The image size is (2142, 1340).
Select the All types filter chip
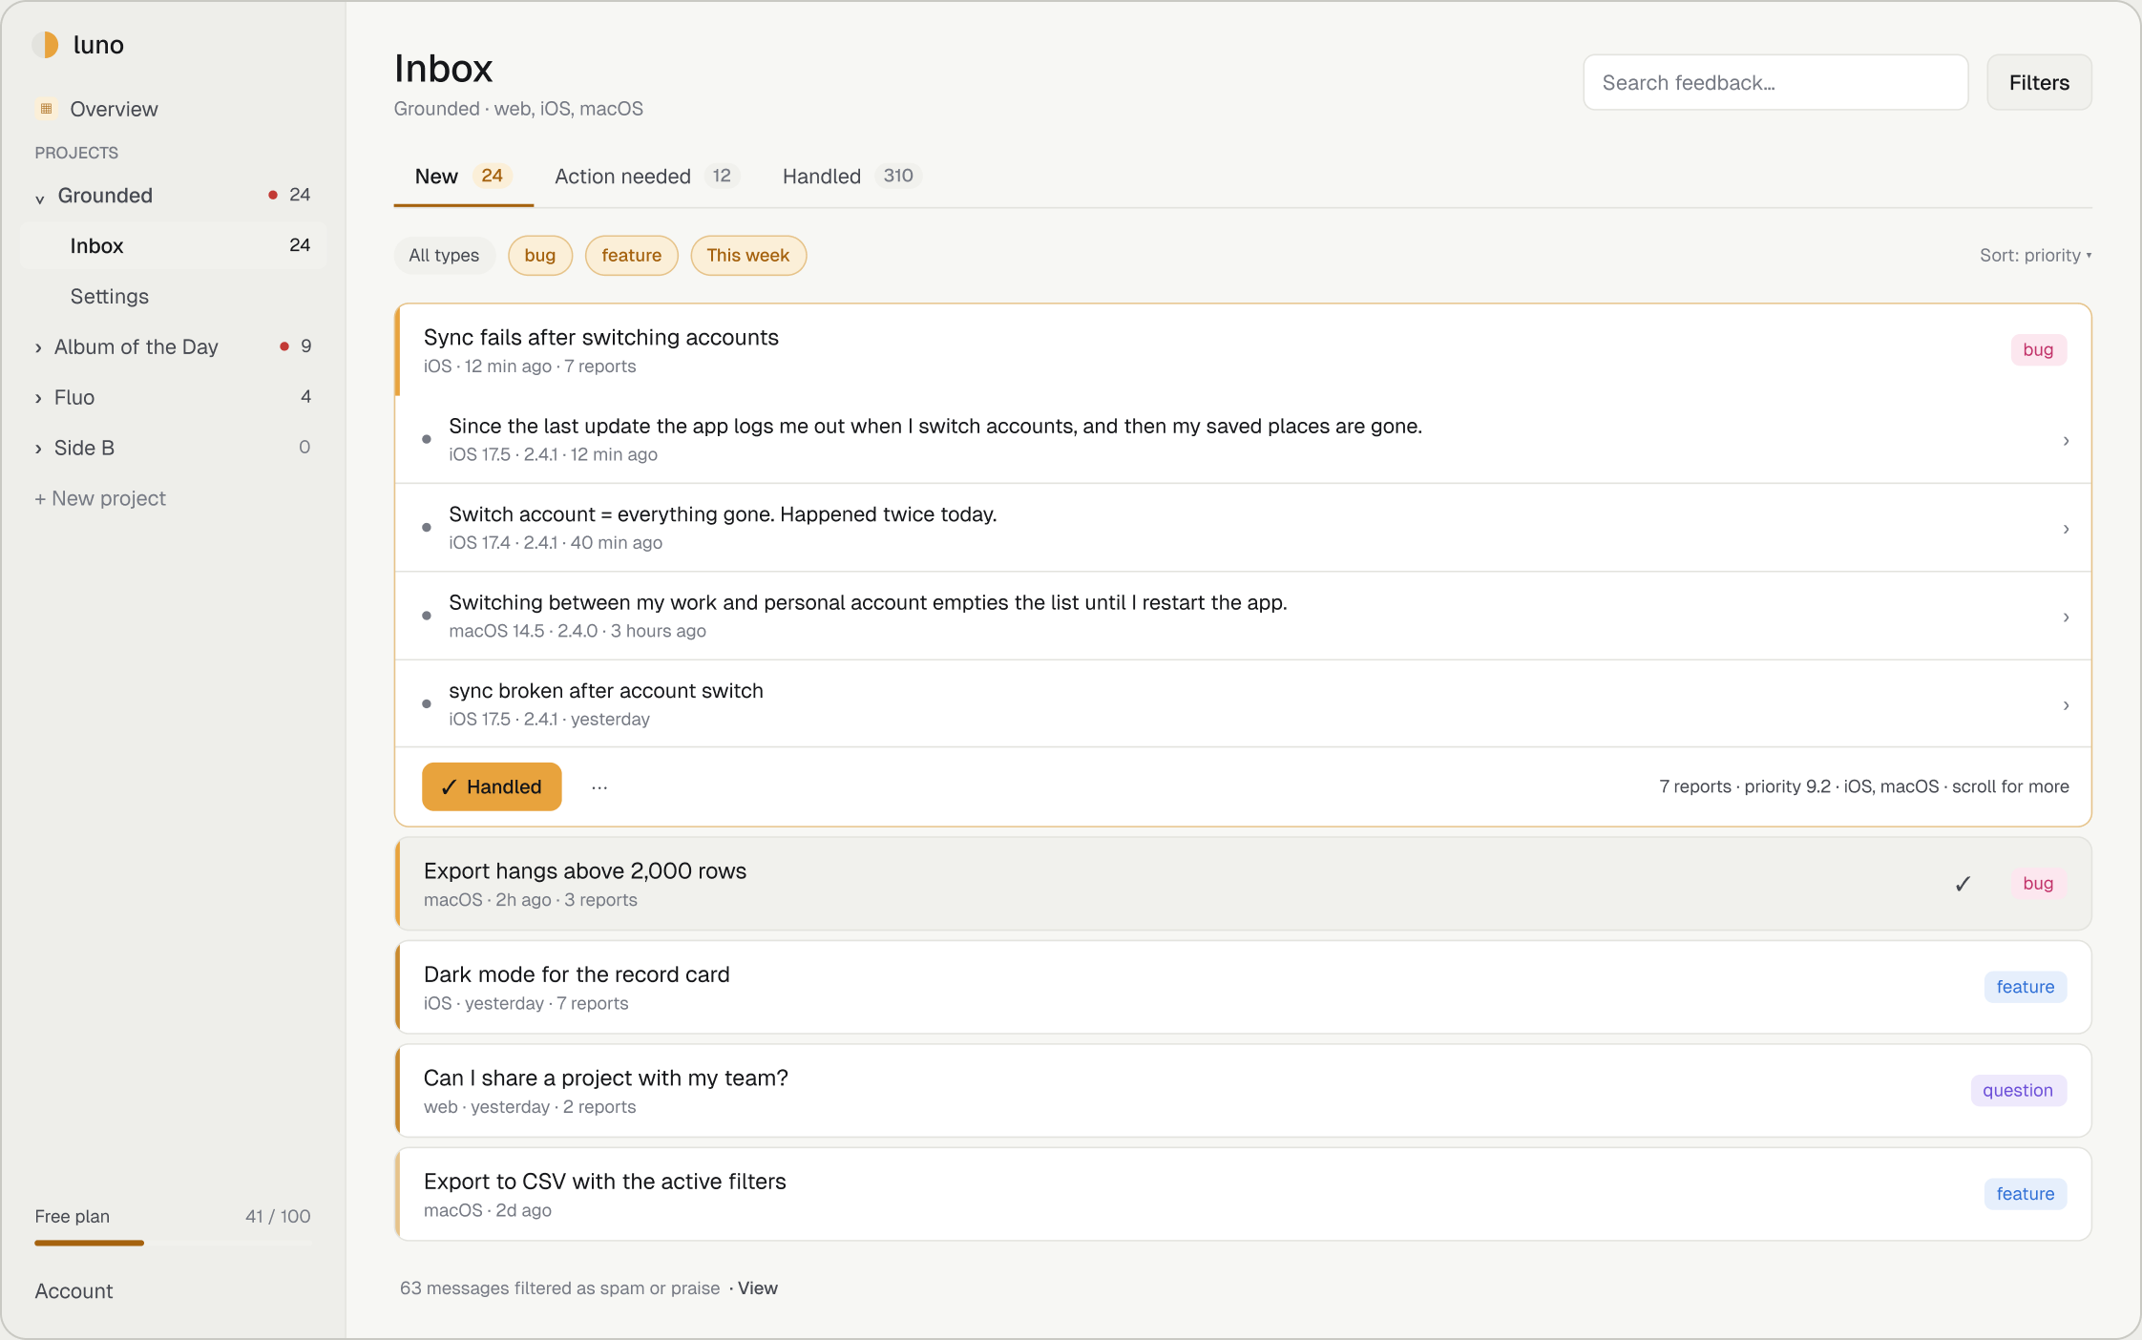tap(444, 256)
